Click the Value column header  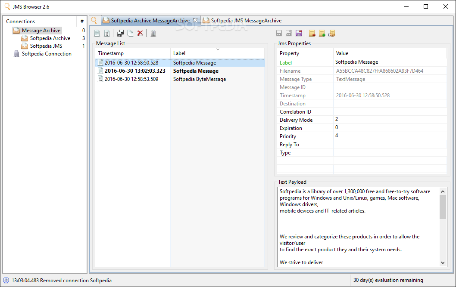click(390, 53)
